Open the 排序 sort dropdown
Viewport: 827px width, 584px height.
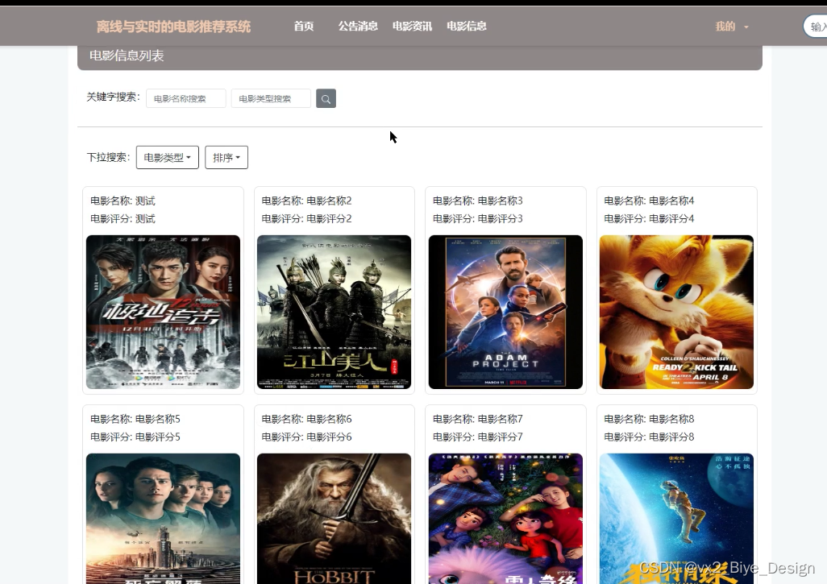click(226, 158)
